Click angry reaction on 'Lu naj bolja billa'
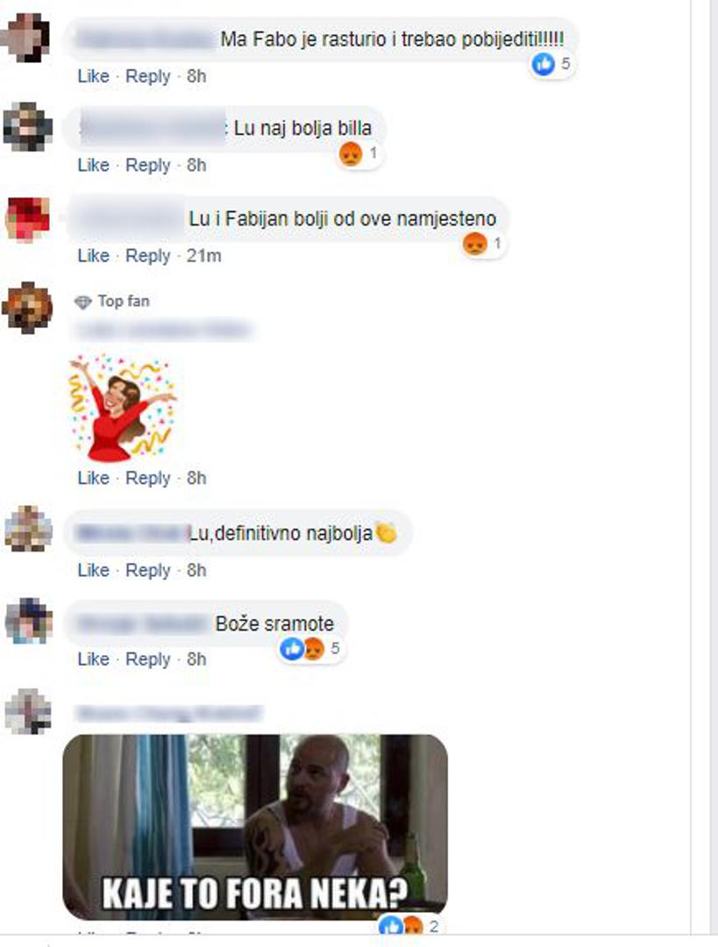718x947 pixels. [351, 153]
